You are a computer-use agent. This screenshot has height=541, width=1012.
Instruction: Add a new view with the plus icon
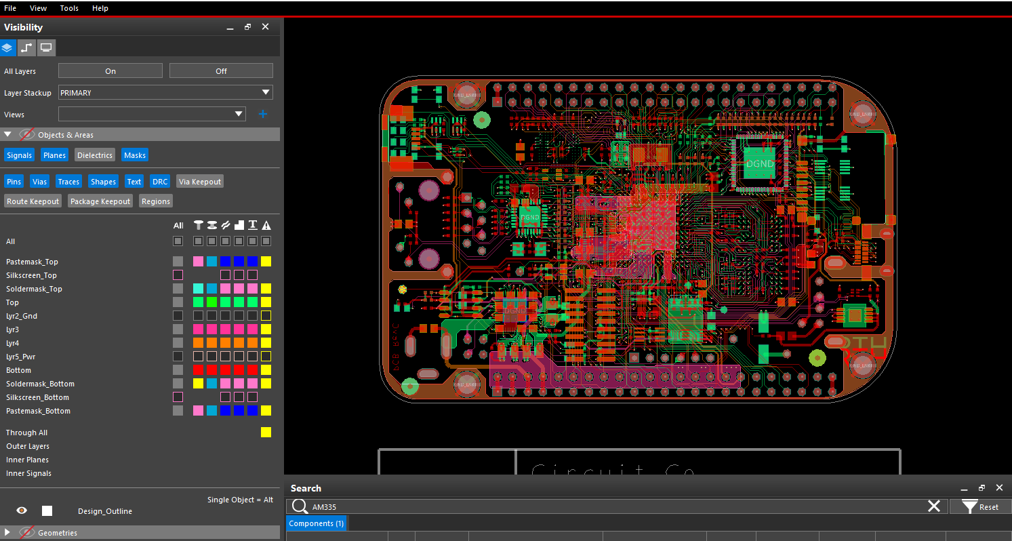pyautogui.click(x=263, y=114)
